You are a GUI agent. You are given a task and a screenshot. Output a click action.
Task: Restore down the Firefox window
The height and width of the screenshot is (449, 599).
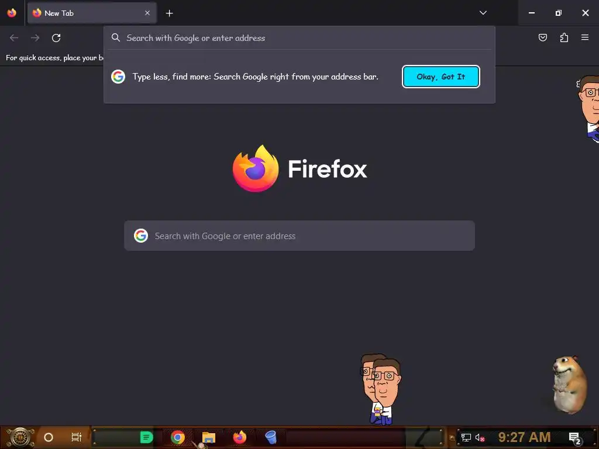[559, 13]
